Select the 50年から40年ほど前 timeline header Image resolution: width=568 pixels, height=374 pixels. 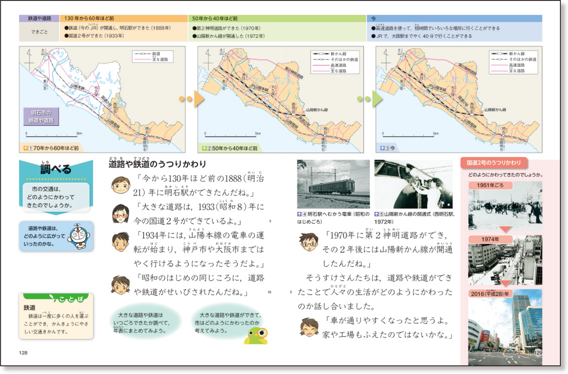point(277,18)
